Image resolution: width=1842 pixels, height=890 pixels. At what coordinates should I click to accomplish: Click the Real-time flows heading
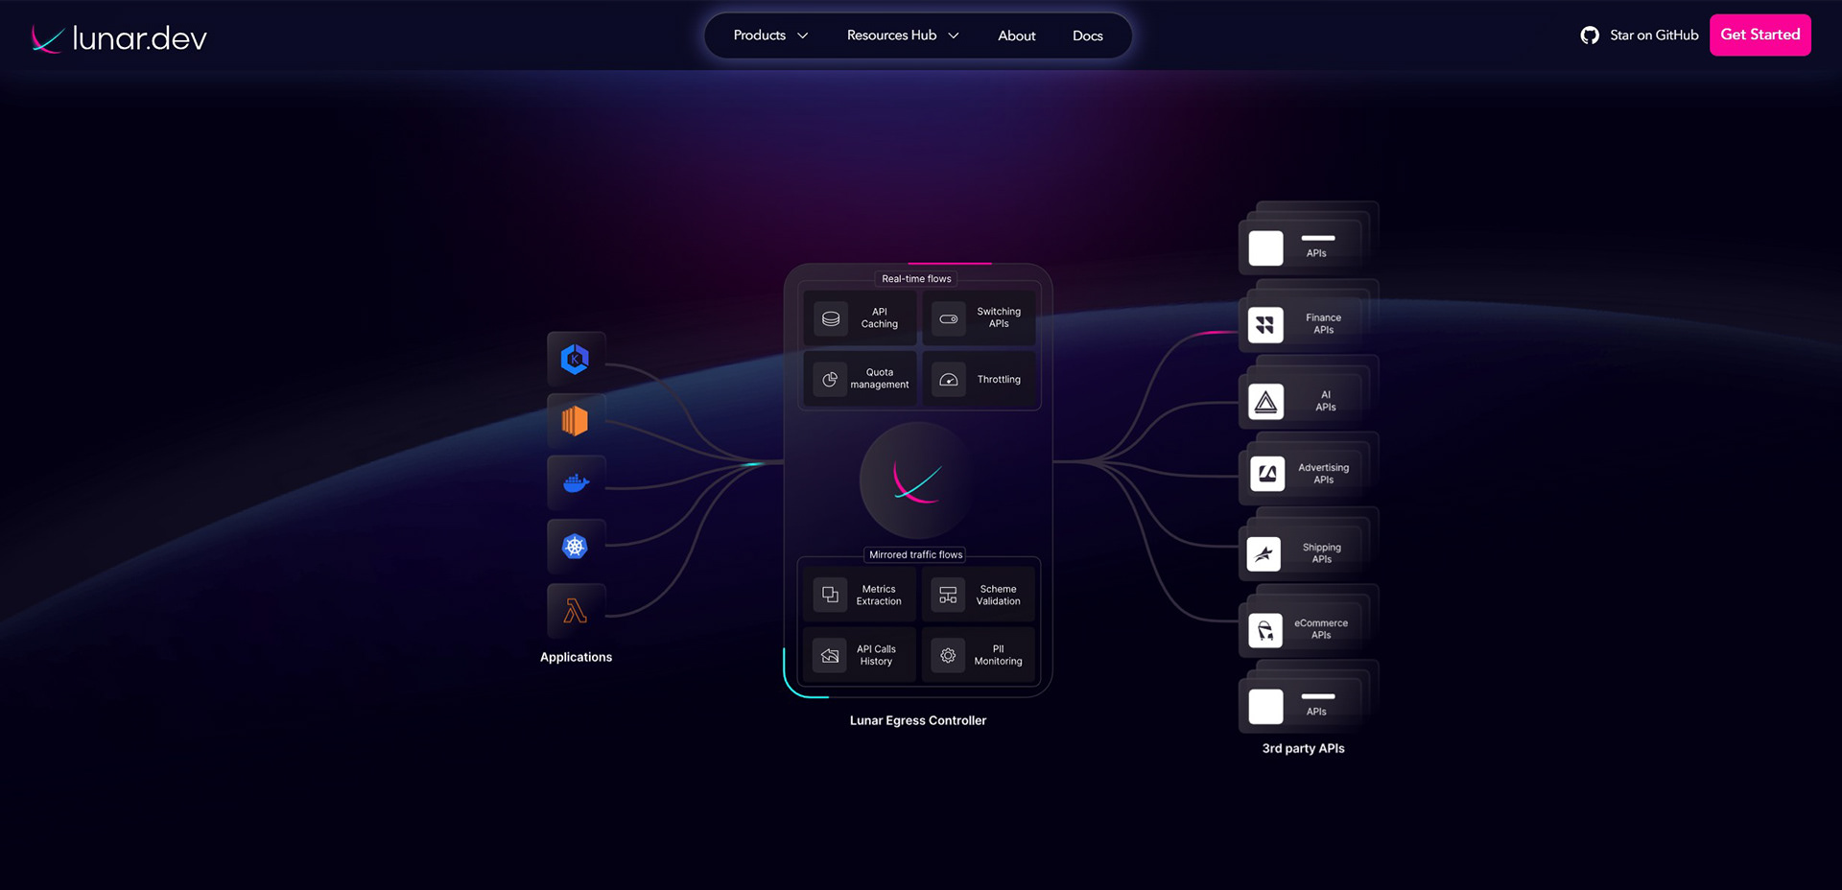[x=916, y=279]
